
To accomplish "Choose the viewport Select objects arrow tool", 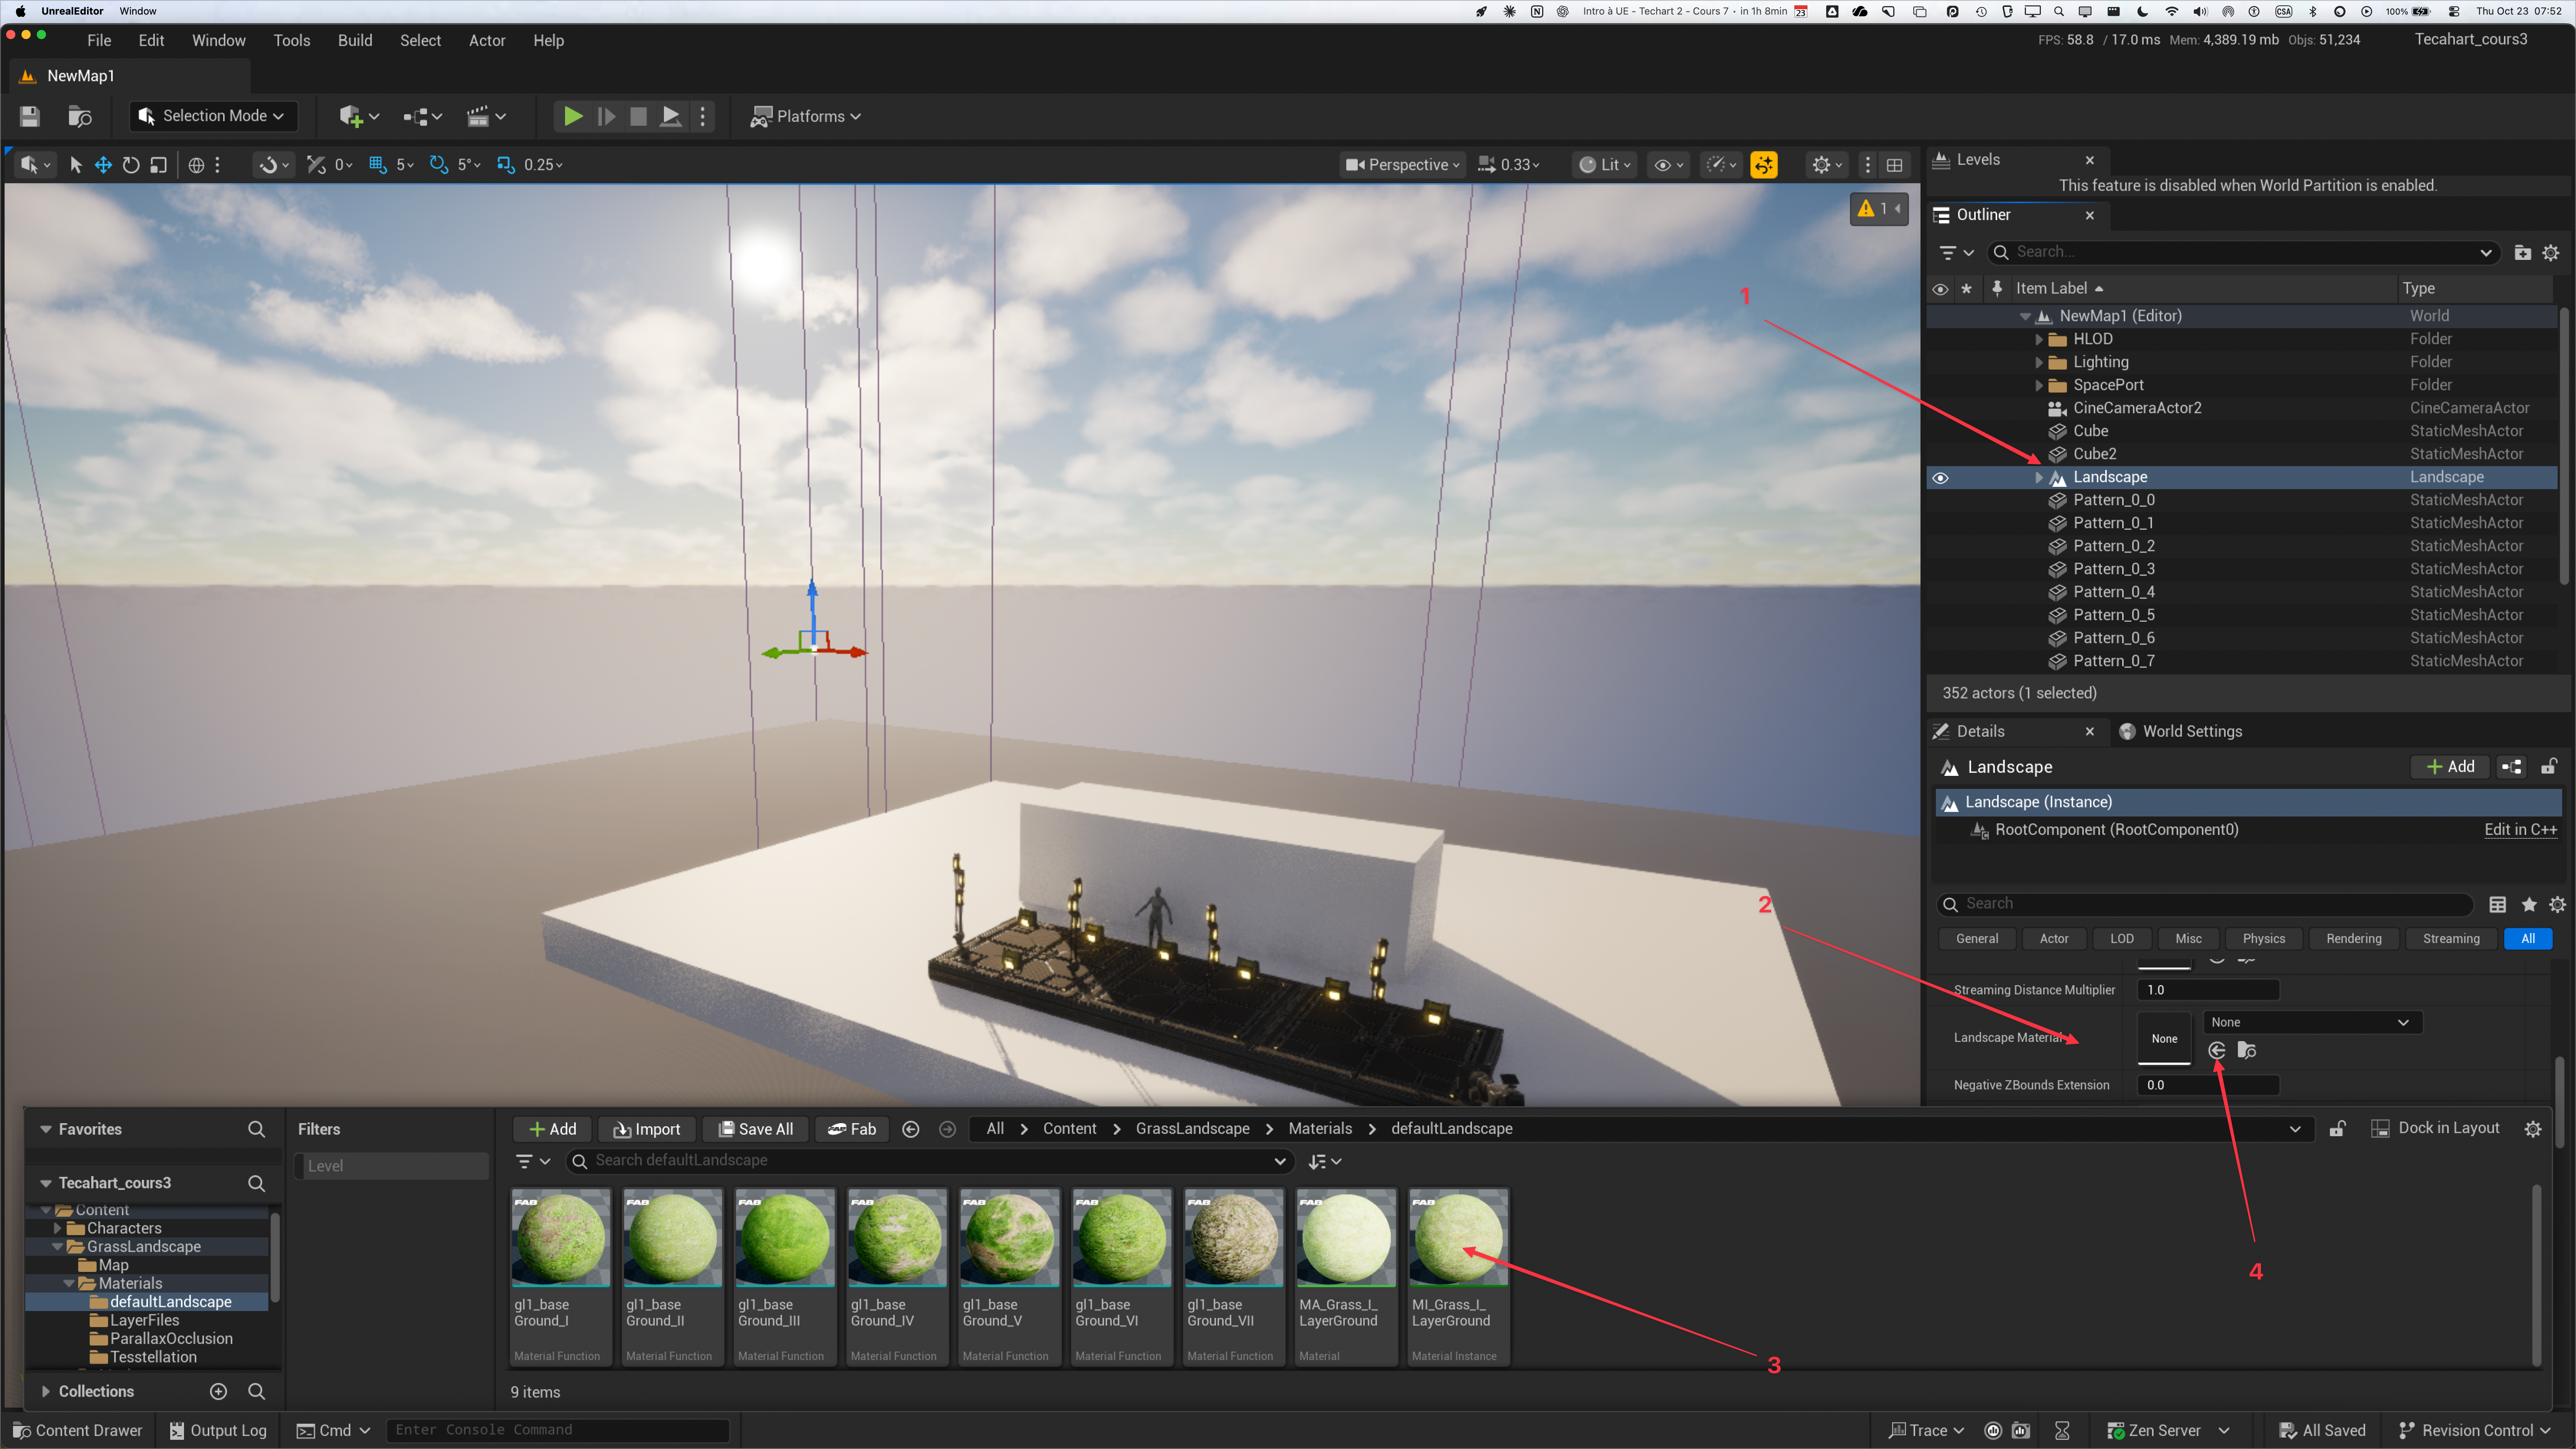I will 75,165.
